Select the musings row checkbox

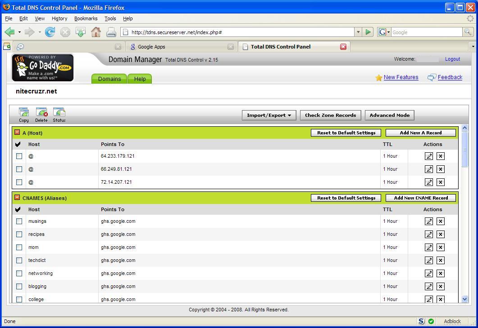(x=19, y=222)
